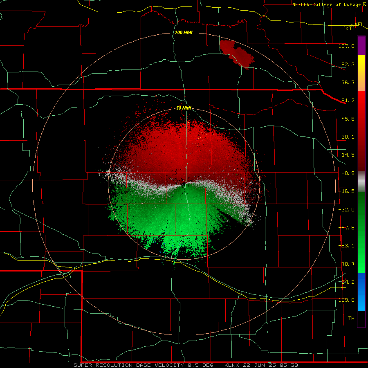Screen dimensions: 368x368
Task: Click the 92.3 value on the velocity scale
Action: click(348, 64)
